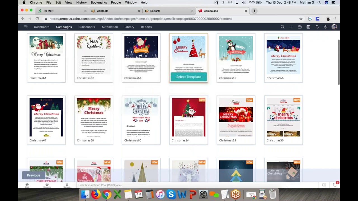358x201 pixels.
Task: Click the Chrome address bar URL
Action: click(x=141, y=19)
